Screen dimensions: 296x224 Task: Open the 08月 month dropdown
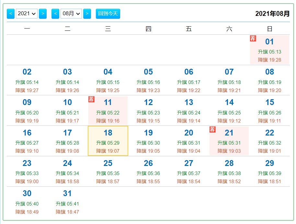[71, 14]
